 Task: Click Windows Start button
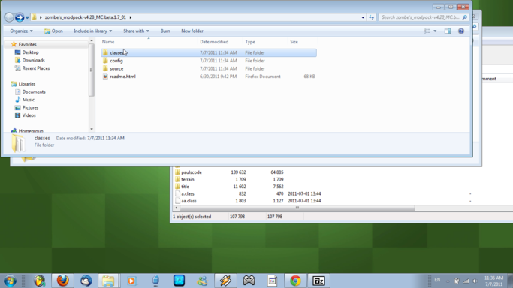click(x=10, y=280)
